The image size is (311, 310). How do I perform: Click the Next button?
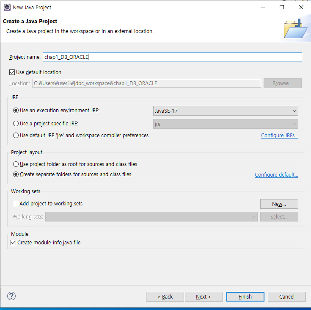pyautogui.click(x=204, y=296)
